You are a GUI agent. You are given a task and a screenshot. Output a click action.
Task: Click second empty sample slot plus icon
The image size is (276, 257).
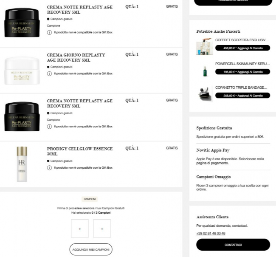(x=102, y=229)
